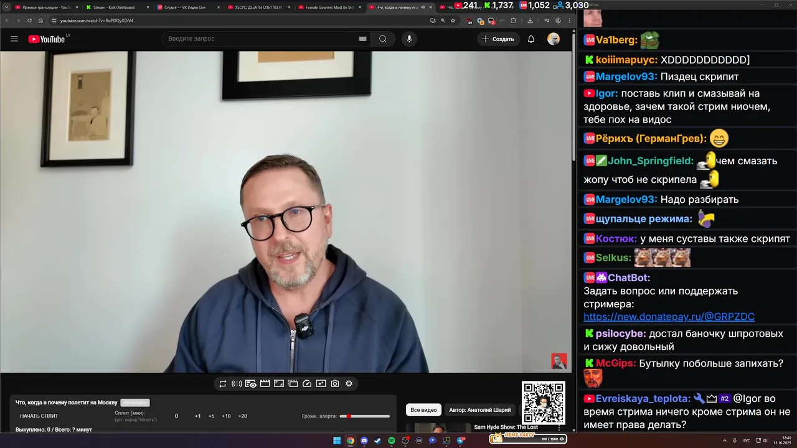Click the sound boost lightning icon
This screenshot has width=797, height=448.
pyautogui.click(x=237, y=384)
